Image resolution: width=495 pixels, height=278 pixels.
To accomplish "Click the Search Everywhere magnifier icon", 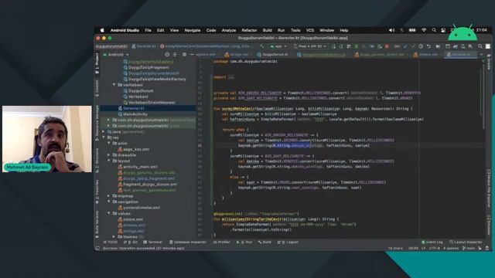I will [x=480, y=46].
